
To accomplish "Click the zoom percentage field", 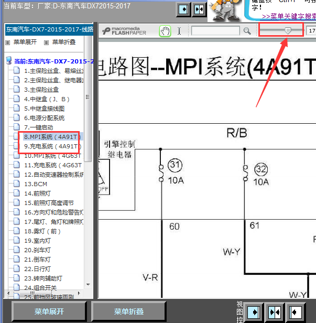I will tap(311, 31).
